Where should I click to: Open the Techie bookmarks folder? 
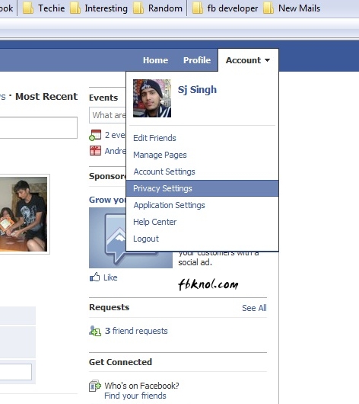tap(43, 8)
